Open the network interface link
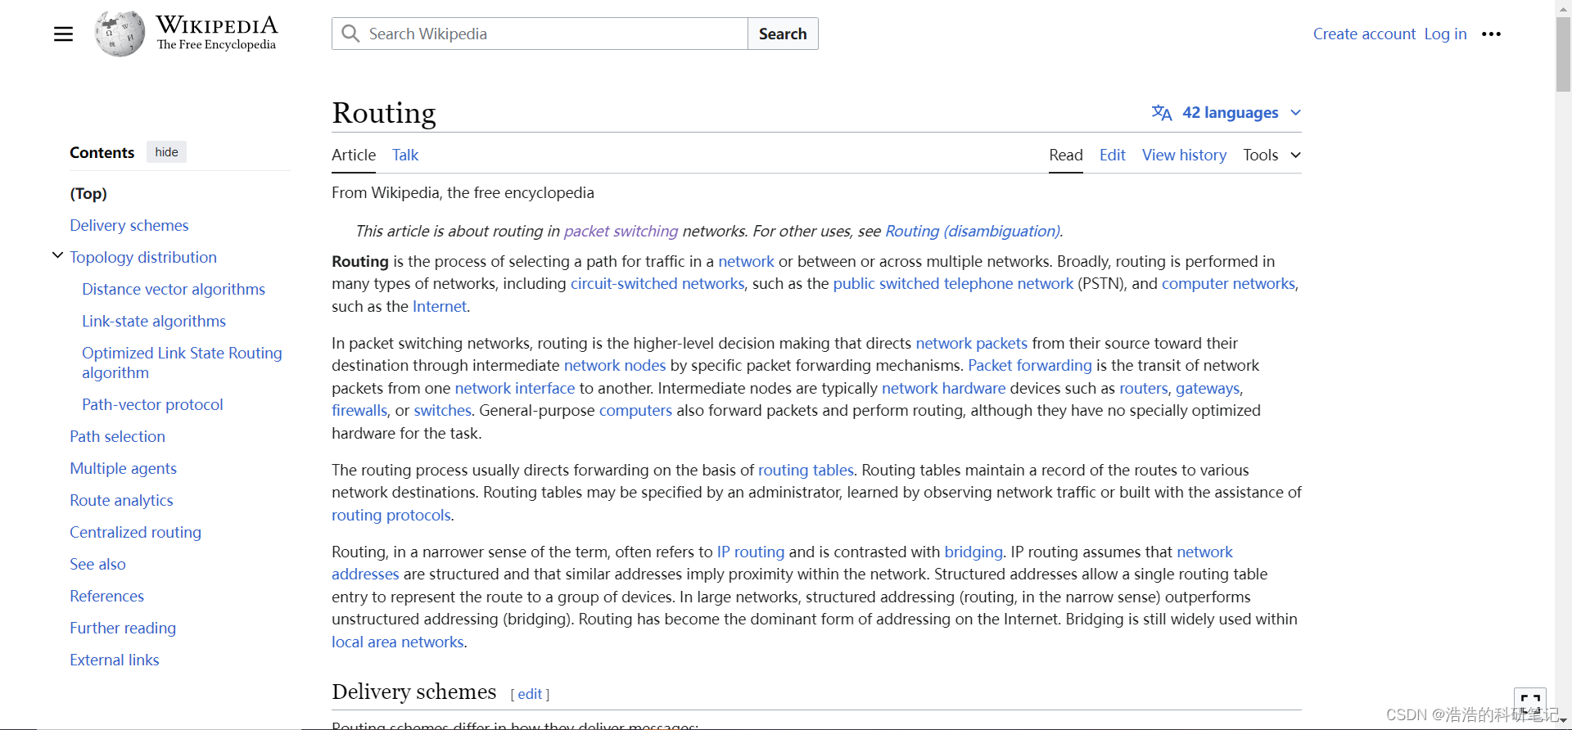The height and width of the screenshot is (730, 1572). (x=515, y=388)
